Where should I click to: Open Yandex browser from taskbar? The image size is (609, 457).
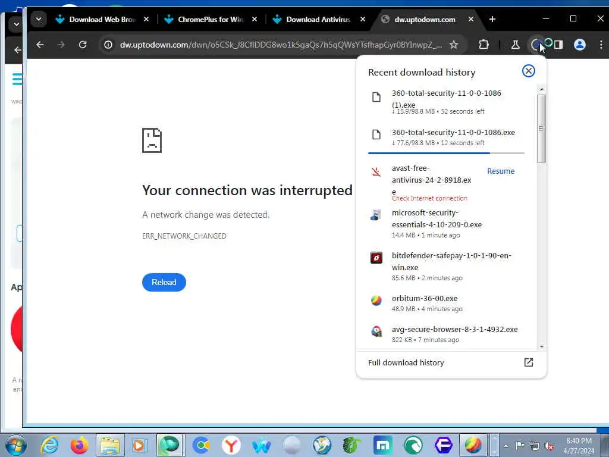231,445
